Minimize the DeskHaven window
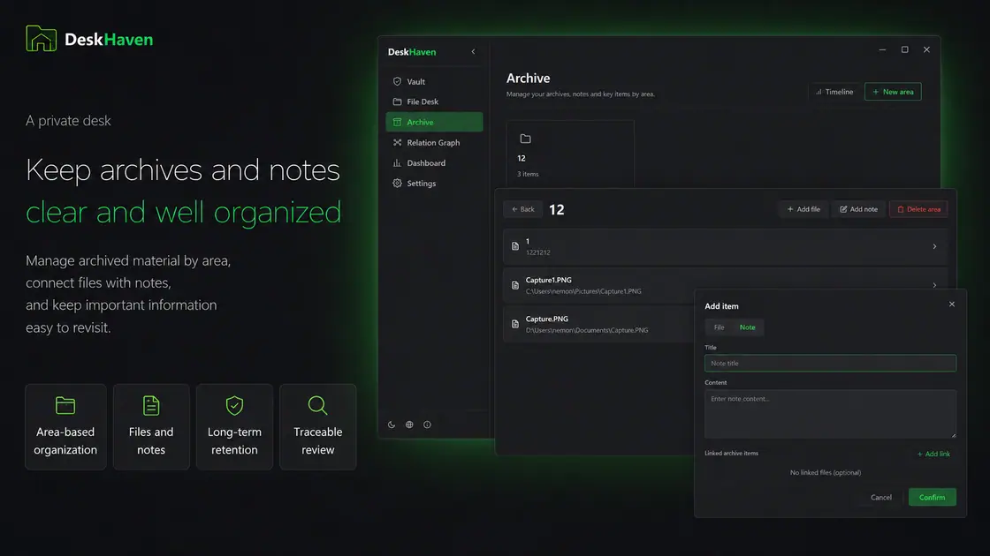Screen dimensions: 990x556 [x=882, y=49]
